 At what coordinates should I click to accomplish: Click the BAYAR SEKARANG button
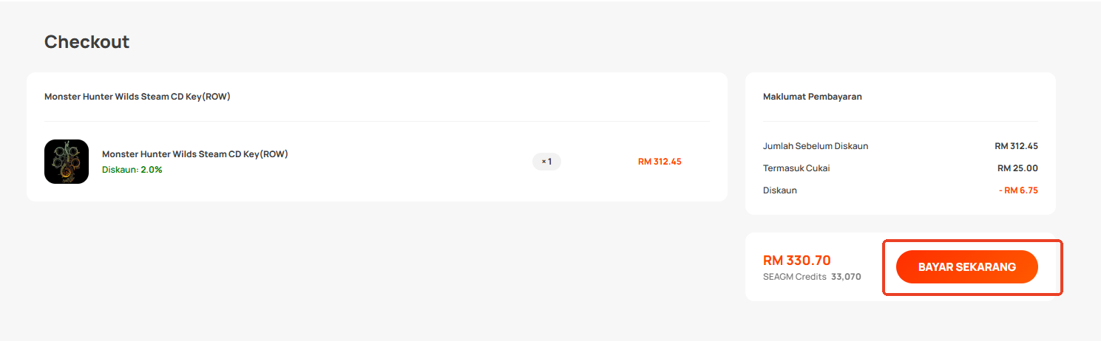pyautogui.click(x=966, y=267)
